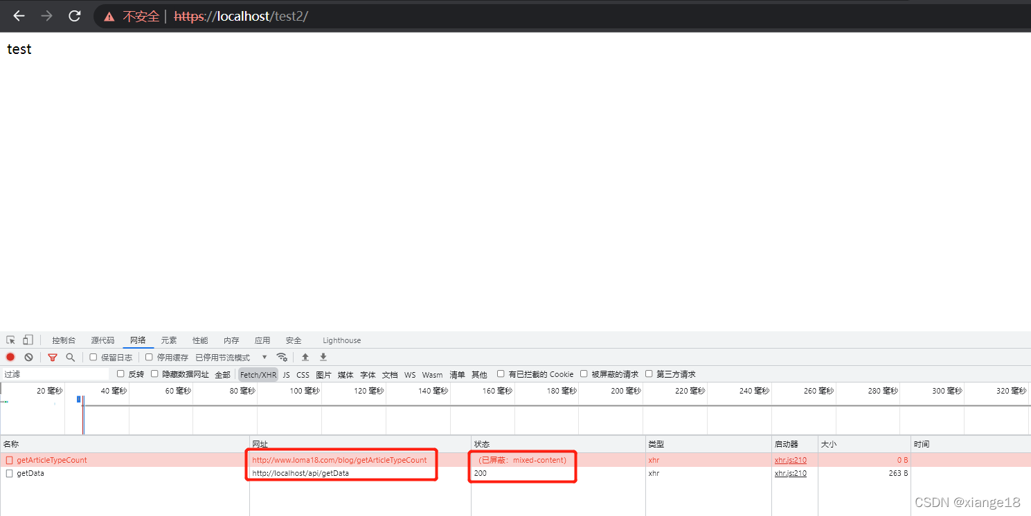Toggle the device toolbar icon

coord(28,340)
